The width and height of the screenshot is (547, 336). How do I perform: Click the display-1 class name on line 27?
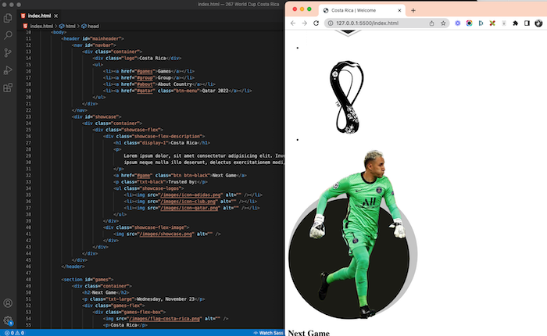[154, 143]
